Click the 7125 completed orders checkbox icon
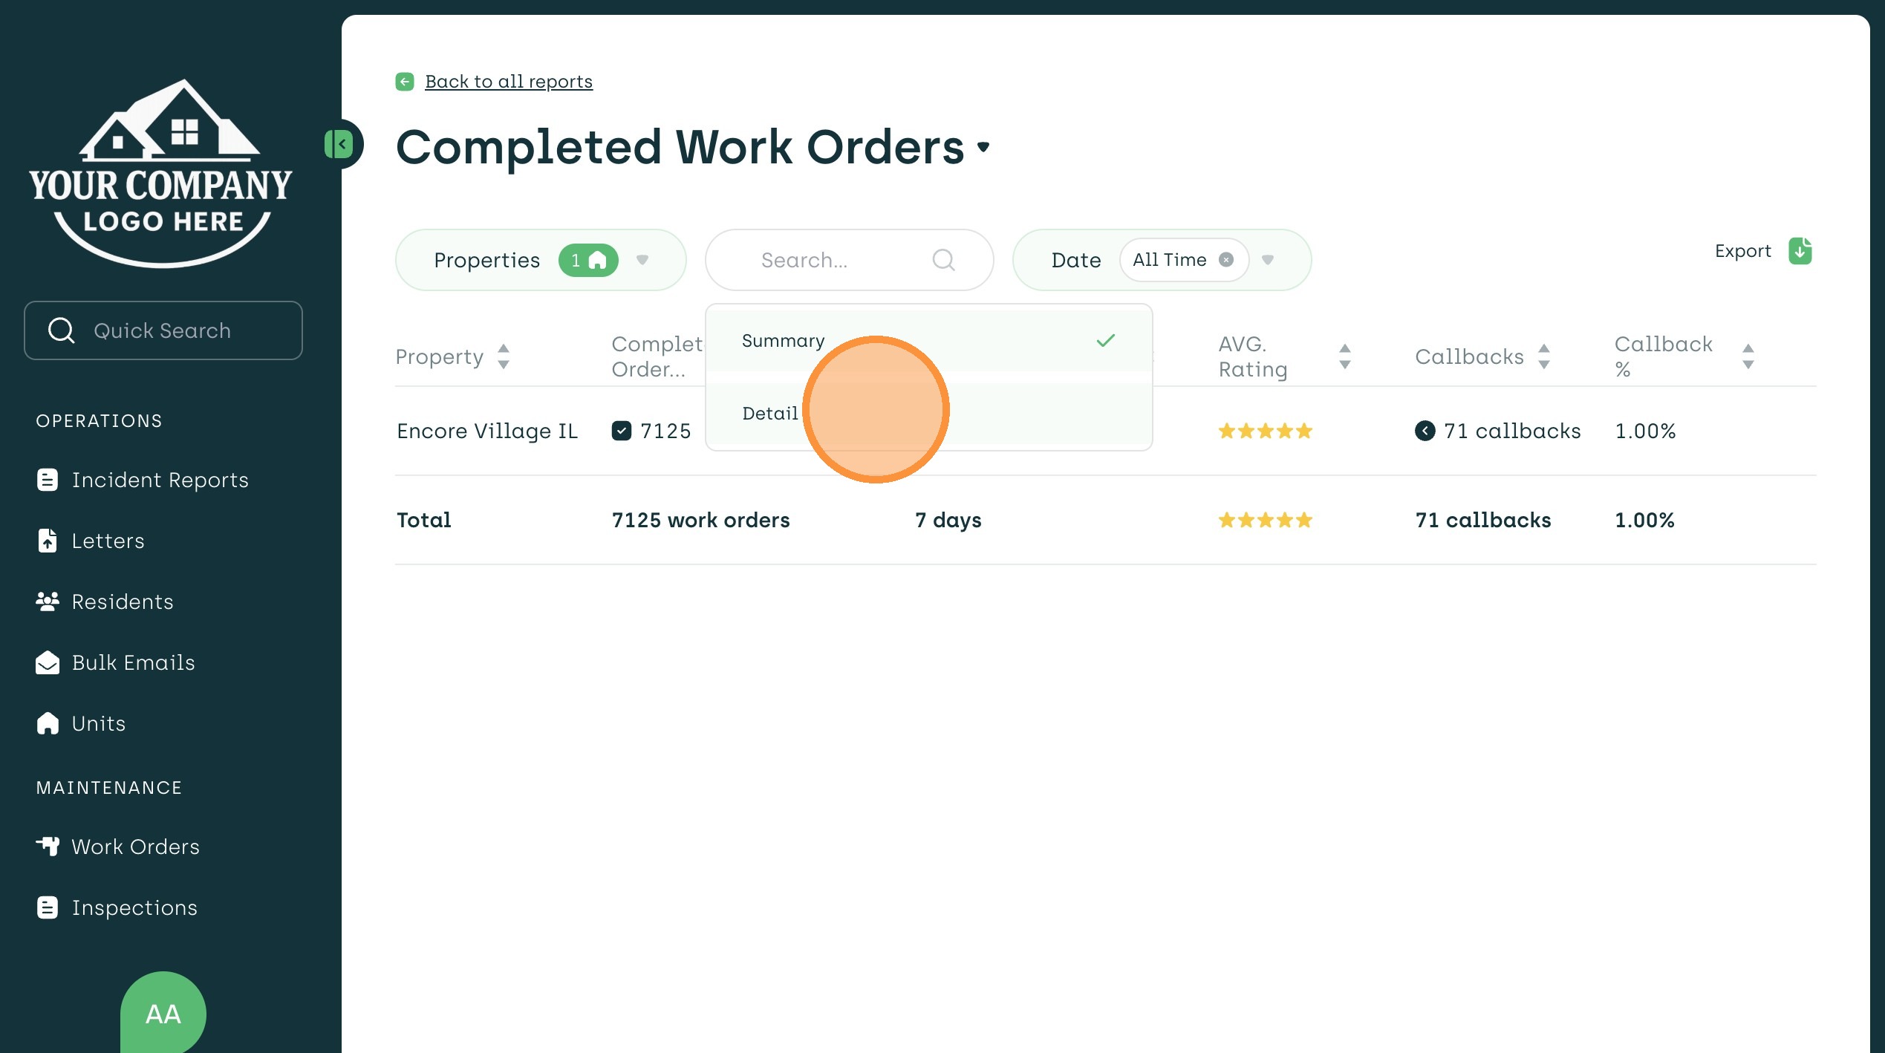Viewport: 1885px width, 1053px height. pyautogui.click(x=622, y=431)
